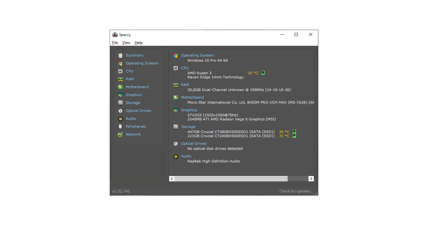Open the Network sidebar section
Image resolution: width=428 pixels, height=225 pixels.
tap(133, 134)
